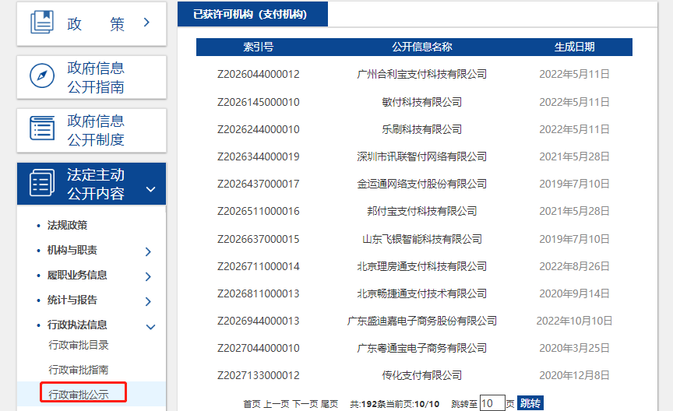Click index number Z2026811000013
Viewport: 673px width, 411px height.
click(259, 293)
